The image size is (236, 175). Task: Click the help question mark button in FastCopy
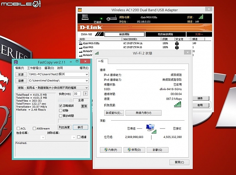(86, 94)
